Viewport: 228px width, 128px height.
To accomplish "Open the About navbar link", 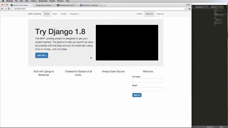I will pyautogui.click(x=55, y=14).
